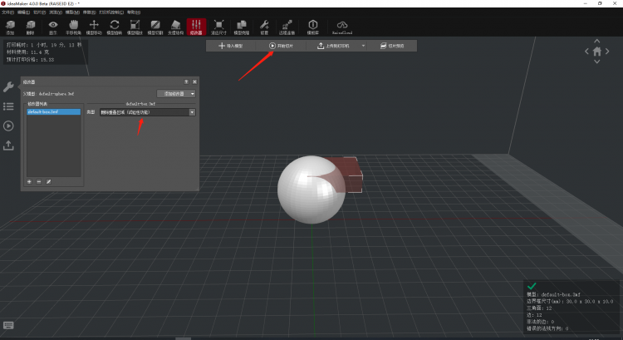Click the minus icon below modifier list
This screenshot has height=340, width=623.
click(x=39, y=182)
